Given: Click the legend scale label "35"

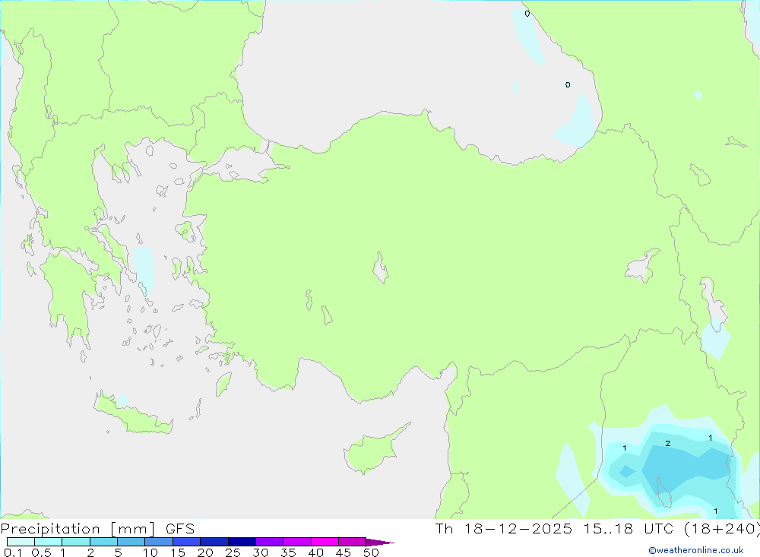Looking at the screenshot, I should coord(288,552).
